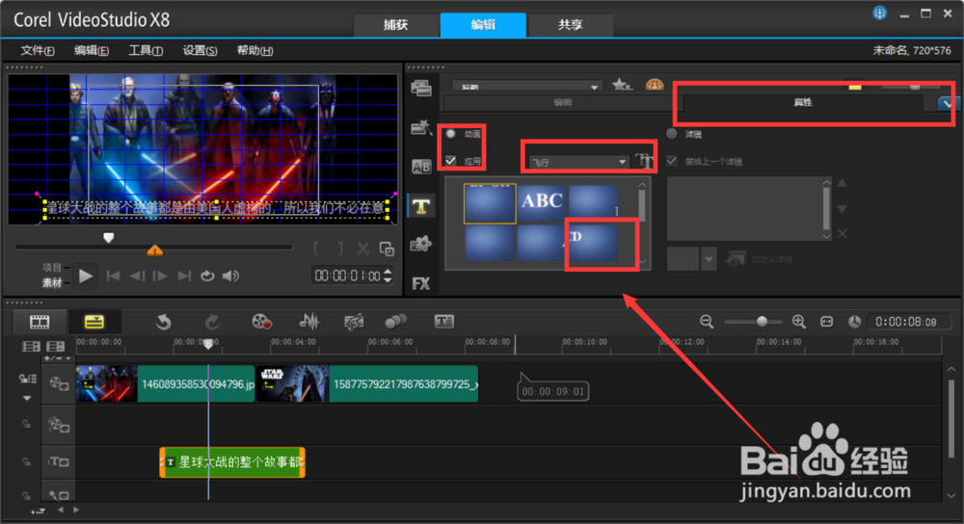Open the Subtitle Editor icon
The height and width of the screenshot is (524, 964).
pos(443,322)
